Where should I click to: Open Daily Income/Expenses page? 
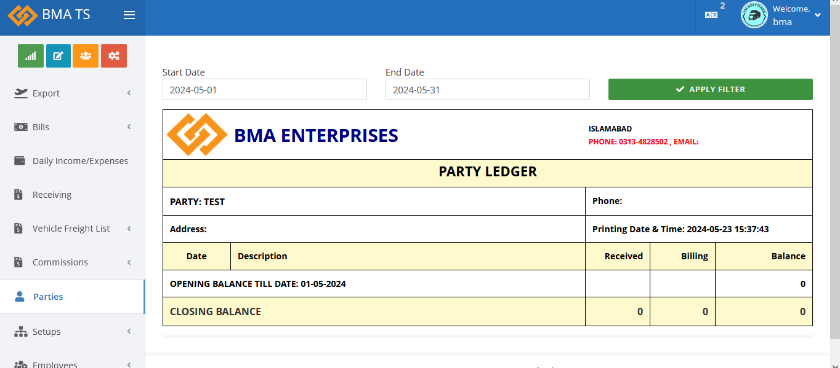click(80, 161)
